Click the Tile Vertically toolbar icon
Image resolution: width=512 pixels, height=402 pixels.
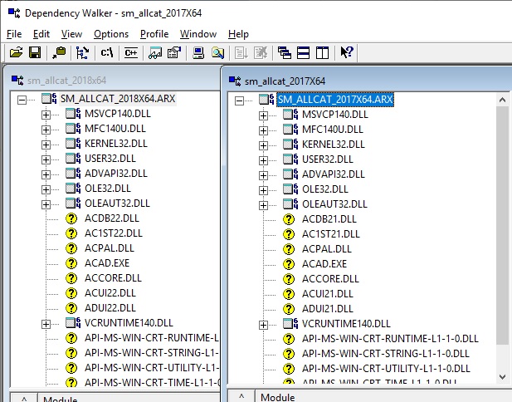coord(322,52)
